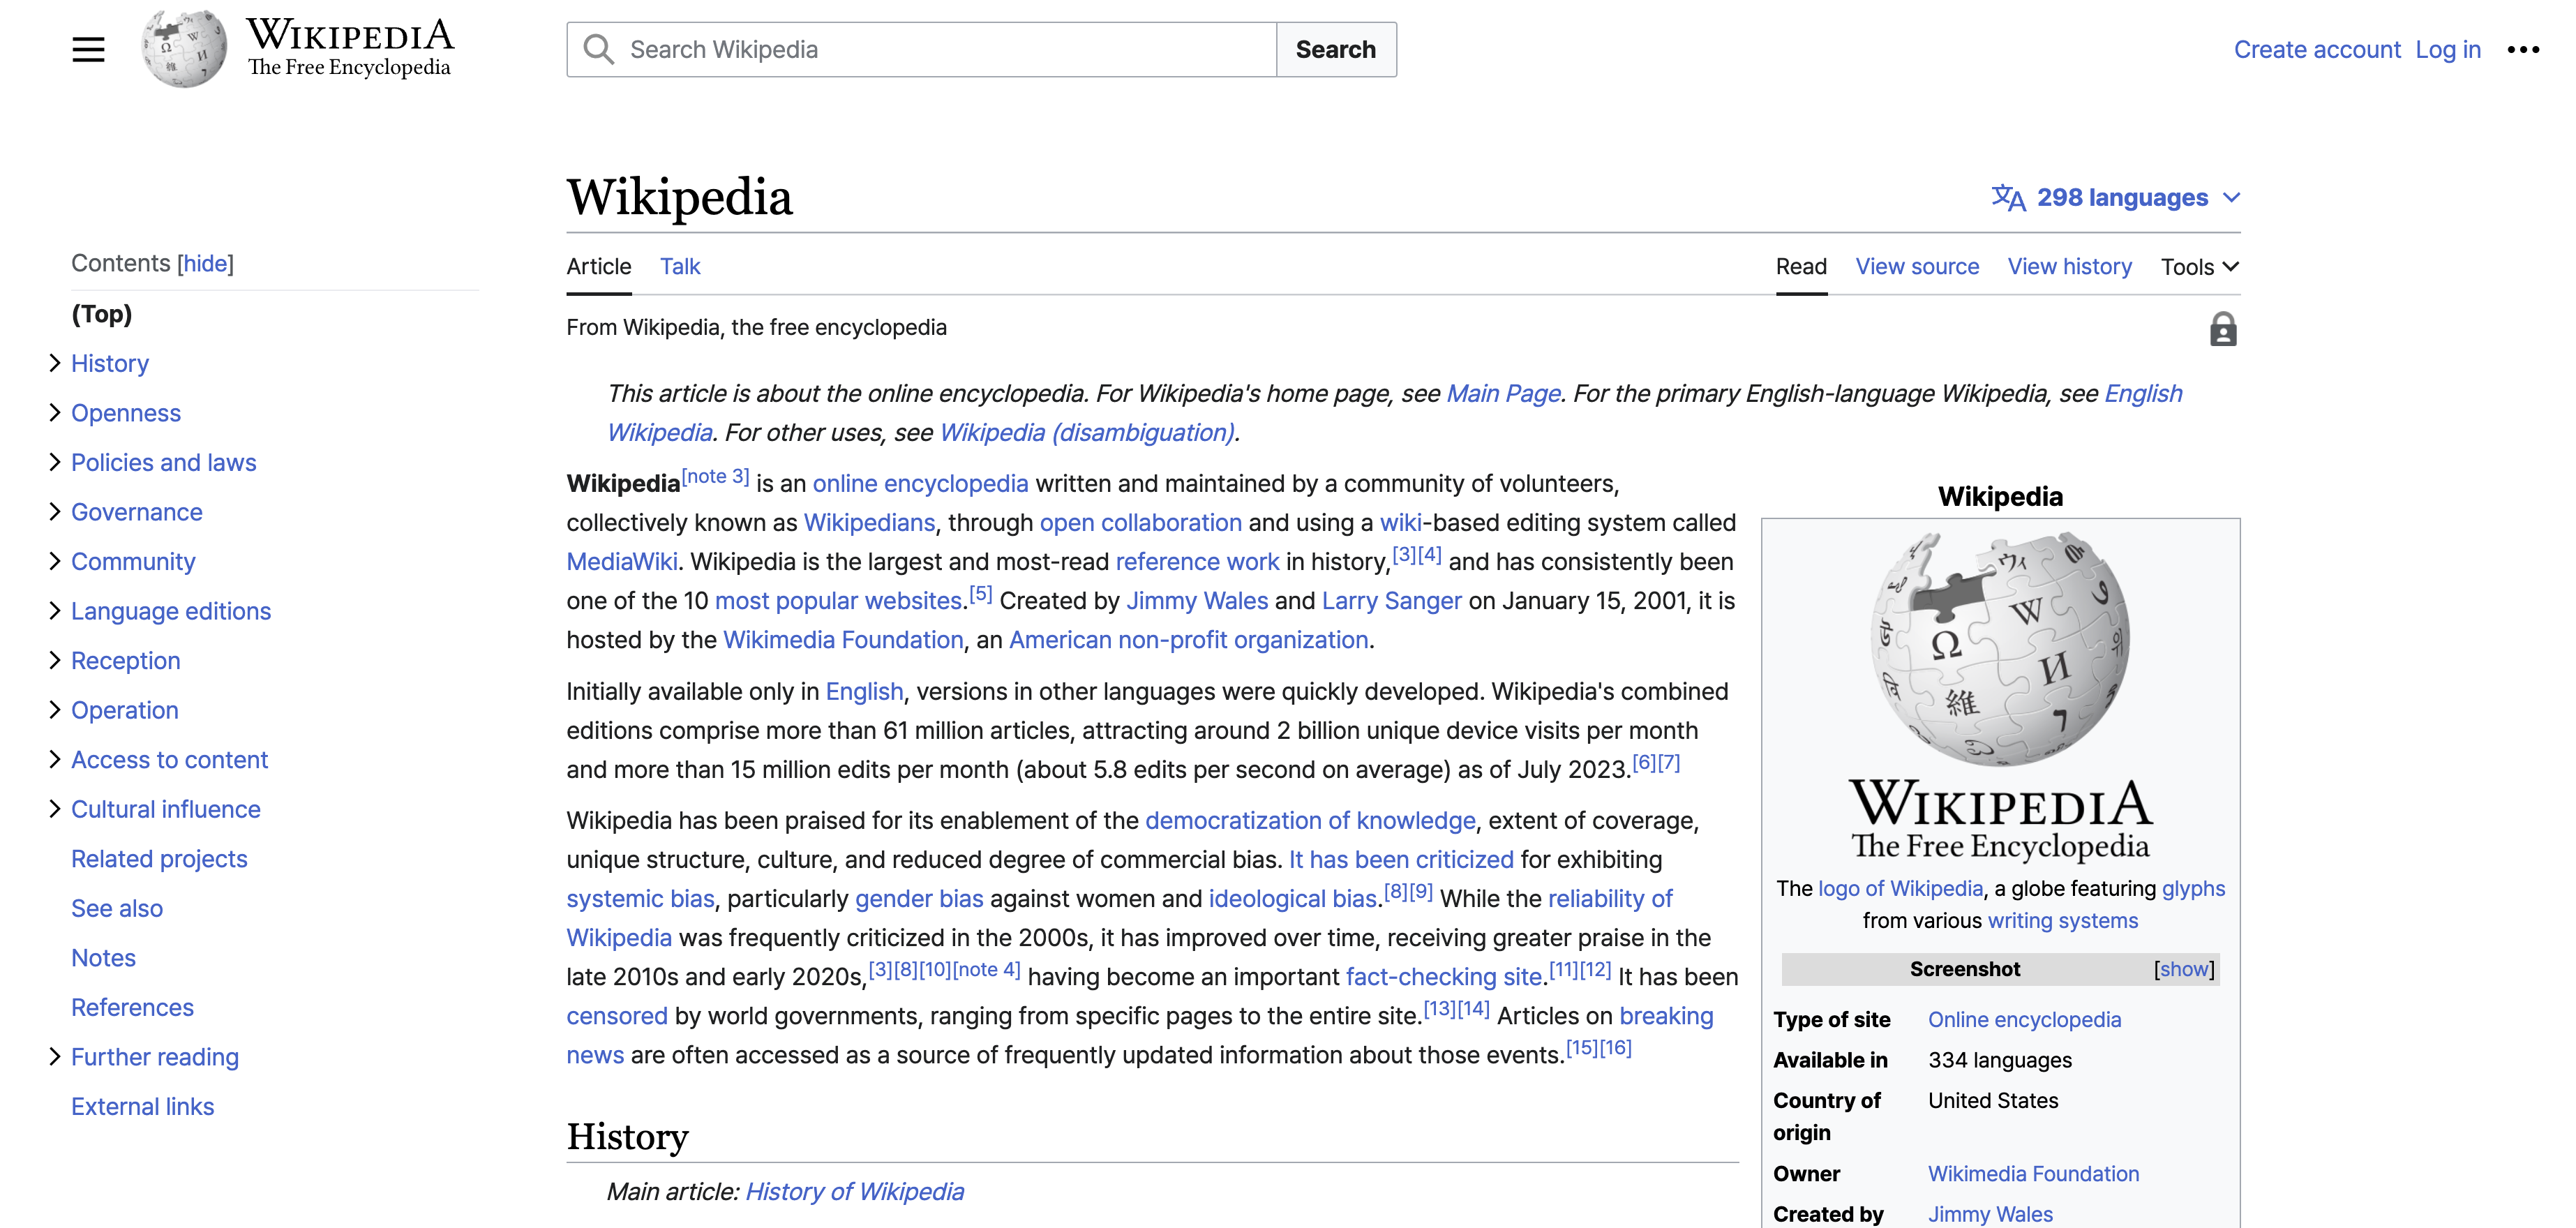Go to Related projects in contents
2576x1228 pixels.
159,859
